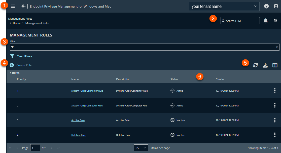Image resolution: width=281 pixels, height=153 pixels.
Task: Click priority number 1 cell
Action: (x=18, y=91)
